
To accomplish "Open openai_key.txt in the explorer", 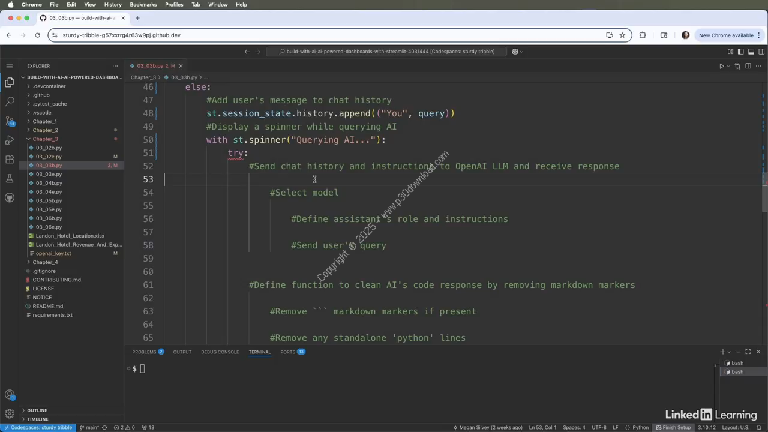I will (53, 253).
